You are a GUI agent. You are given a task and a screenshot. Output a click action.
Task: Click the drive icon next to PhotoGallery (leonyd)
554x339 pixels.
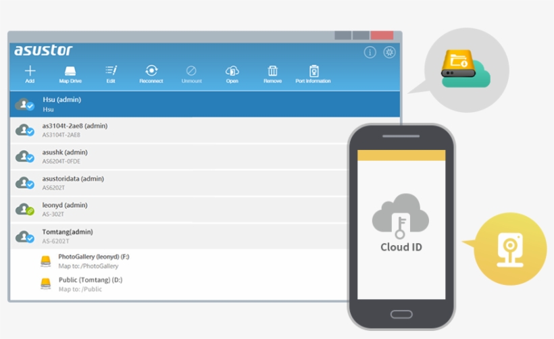(45, 261)
